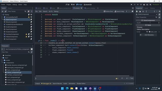Image resolution: width=162 pixels, height=91 pixels.
Task: Toggle distraction-free mode icon
Action: [133, 8]
